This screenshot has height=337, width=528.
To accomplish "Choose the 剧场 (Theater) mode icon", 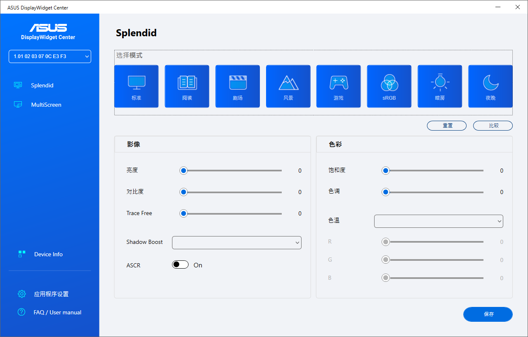I will 238,86.
